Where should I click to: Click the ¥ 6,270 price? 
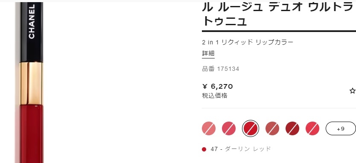click(217, 87)
